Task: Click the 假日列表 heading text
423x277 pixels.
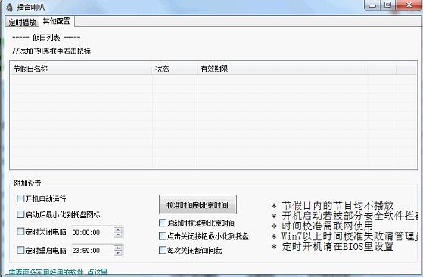Action: coord(46,38)
